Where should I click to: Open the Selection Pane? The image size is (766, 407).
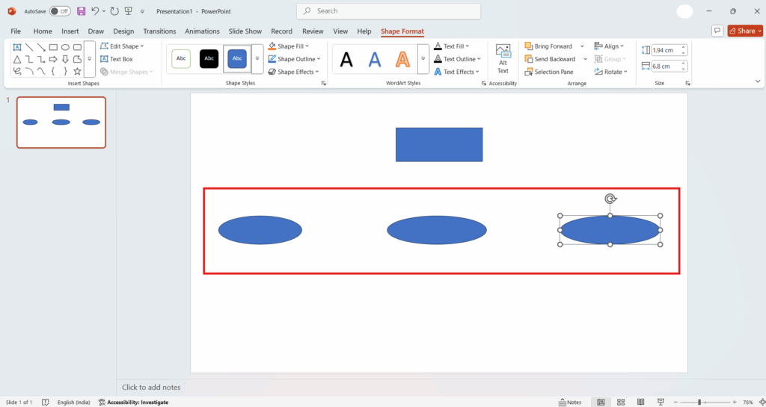pos(548,72)
